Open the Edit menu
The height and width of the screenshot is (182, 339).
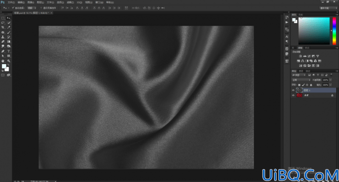[x=21, y=2]
